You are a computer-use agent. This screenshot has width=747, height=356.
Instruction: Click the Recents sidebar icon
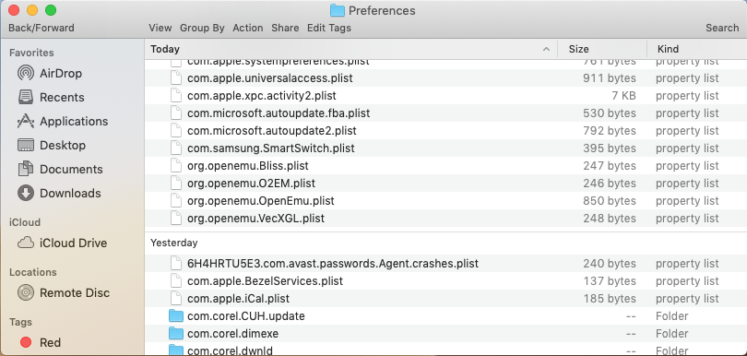click(26, 97)
